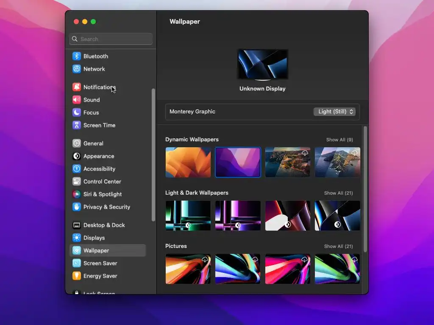Screen dimensions: 434x325
Task: Click the Wallpaper snowflake icon
Action: tap(77, 251)
